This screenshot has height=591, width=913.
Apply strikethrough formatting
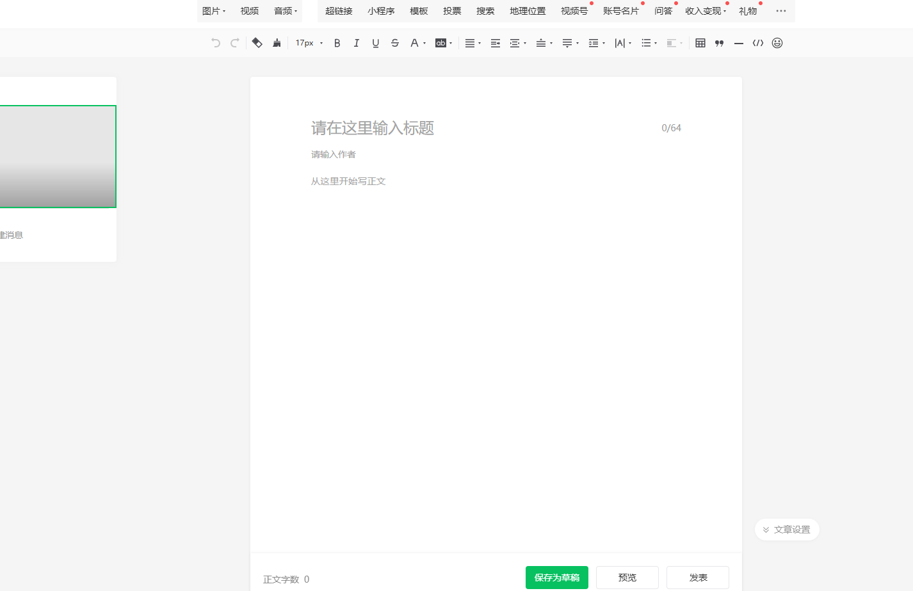click(x=395, y=43)
